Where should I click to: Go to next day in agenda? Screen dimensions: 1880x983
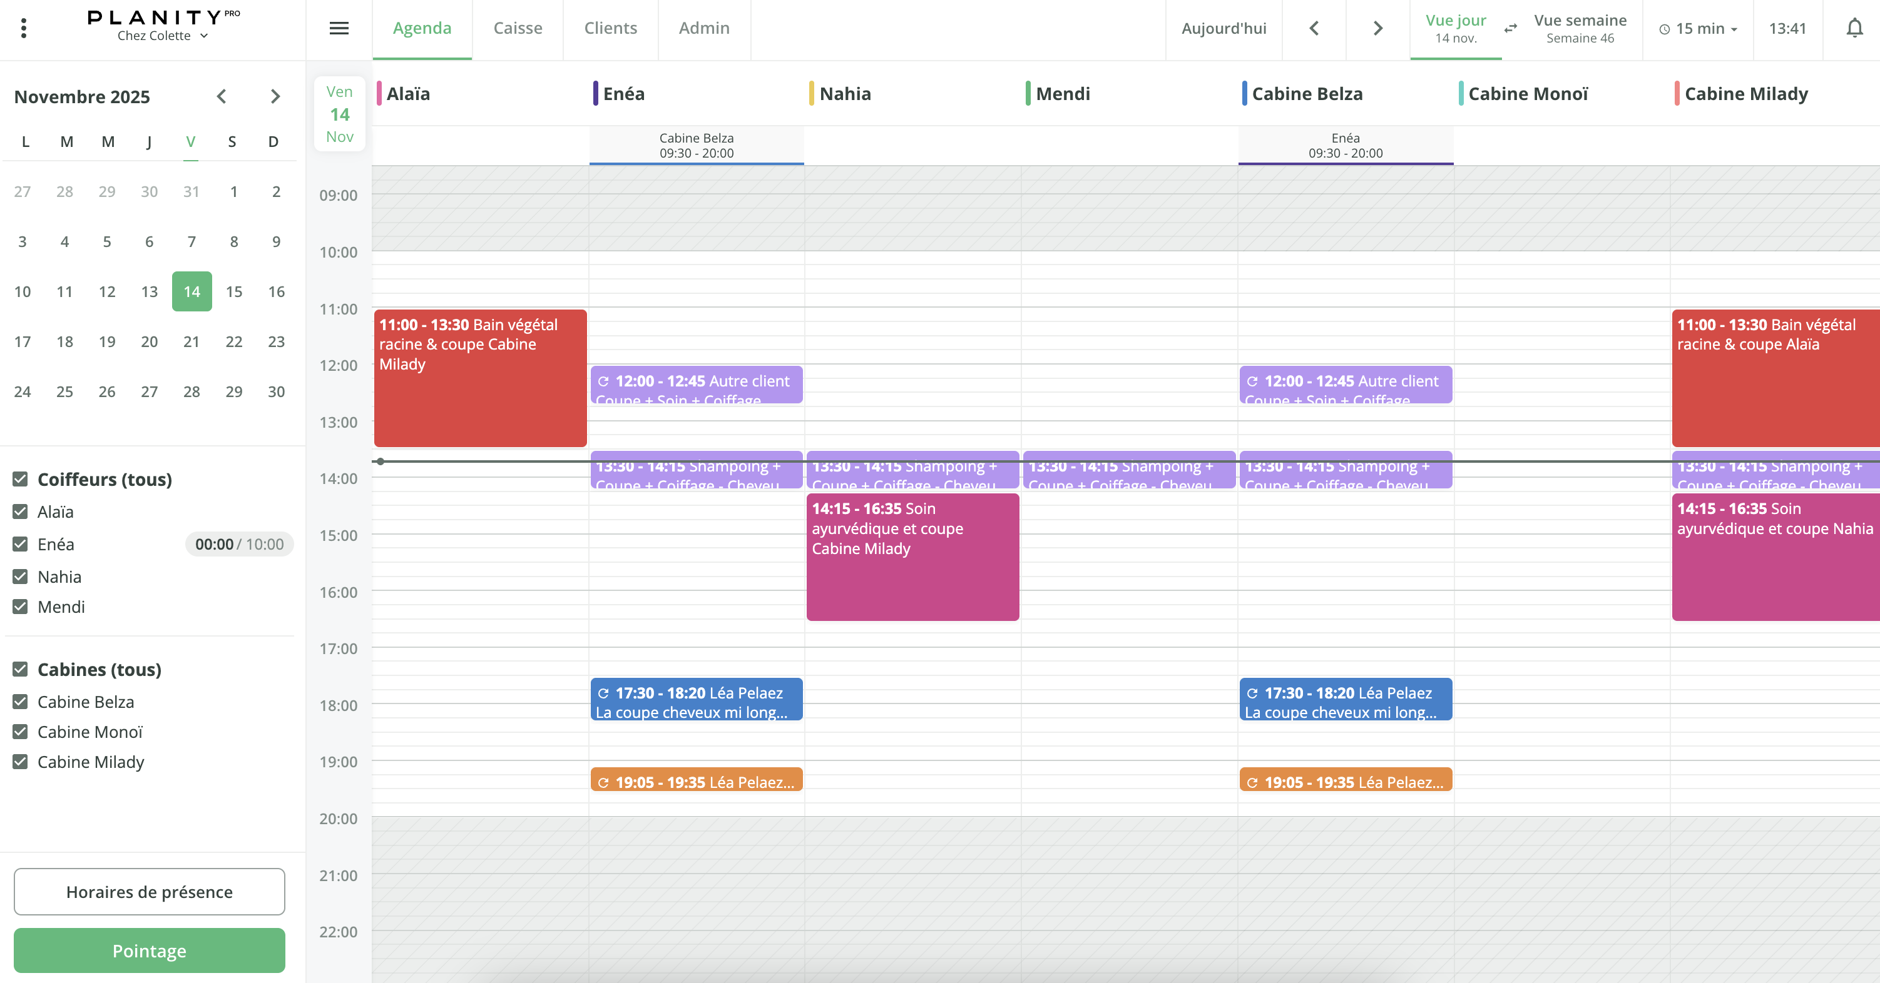click(1377, 28)
